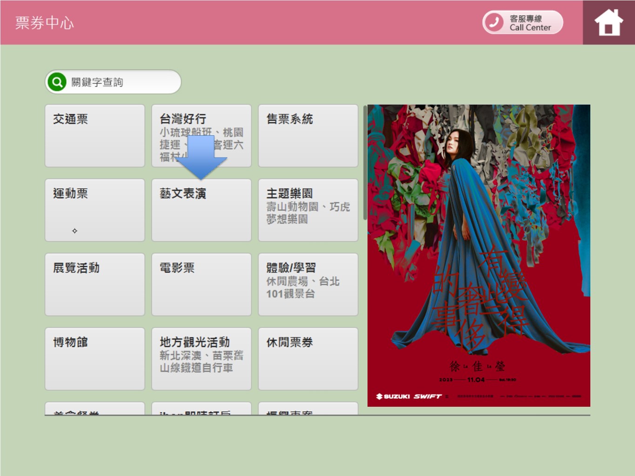Open the 客服專線 Call Center button

(x=523, y=22)
